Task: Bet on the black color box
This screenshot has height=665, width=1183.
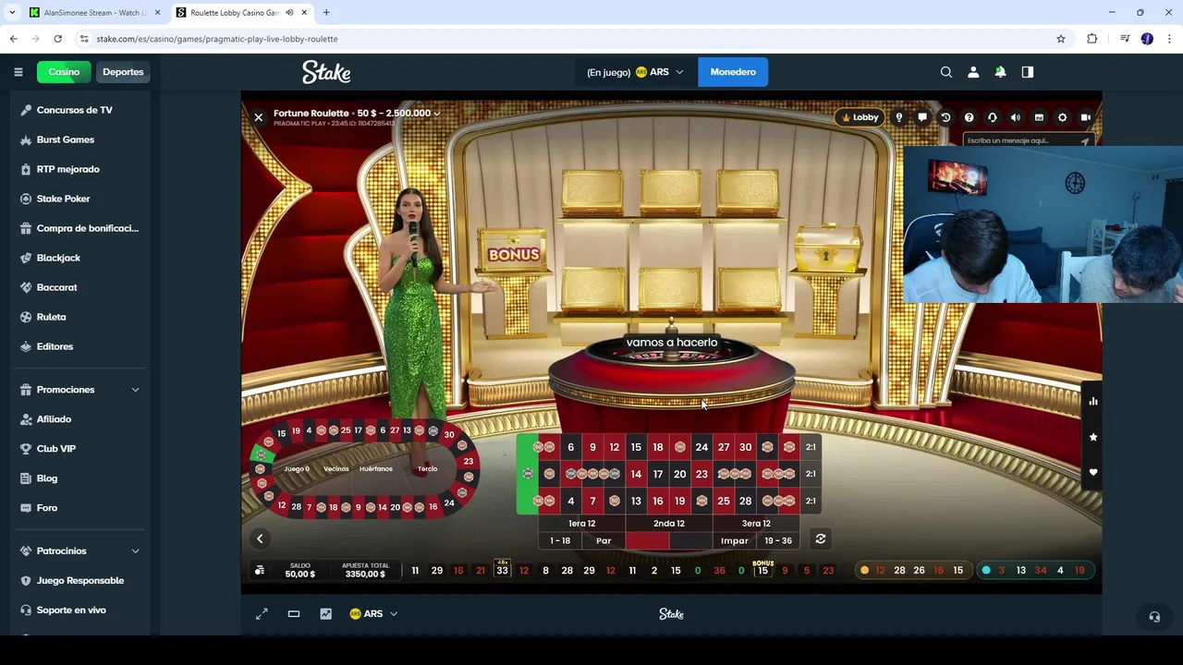Action: tap(690, 540)
